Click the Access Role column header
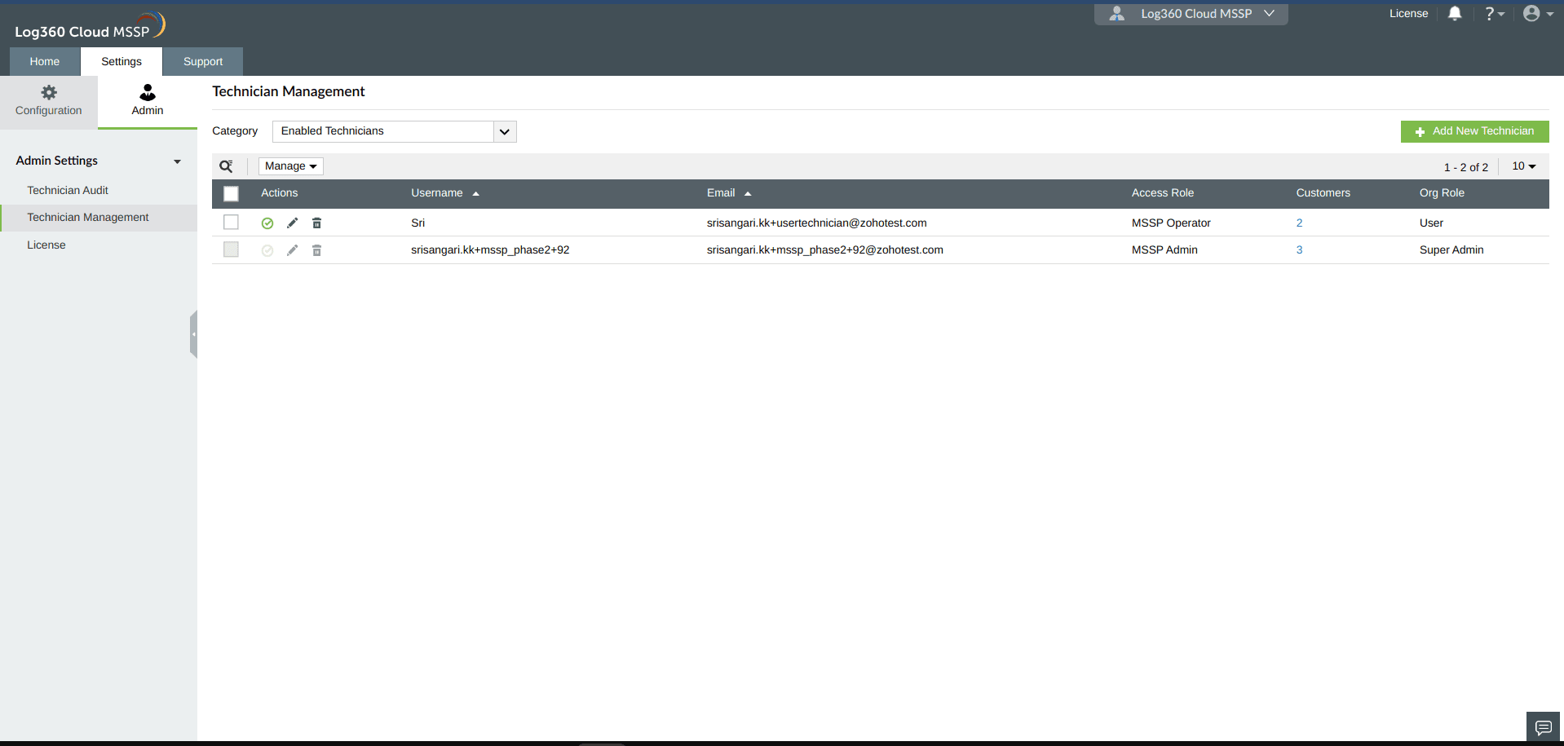Screen dimensions: 1564x746 point(1163,192)
